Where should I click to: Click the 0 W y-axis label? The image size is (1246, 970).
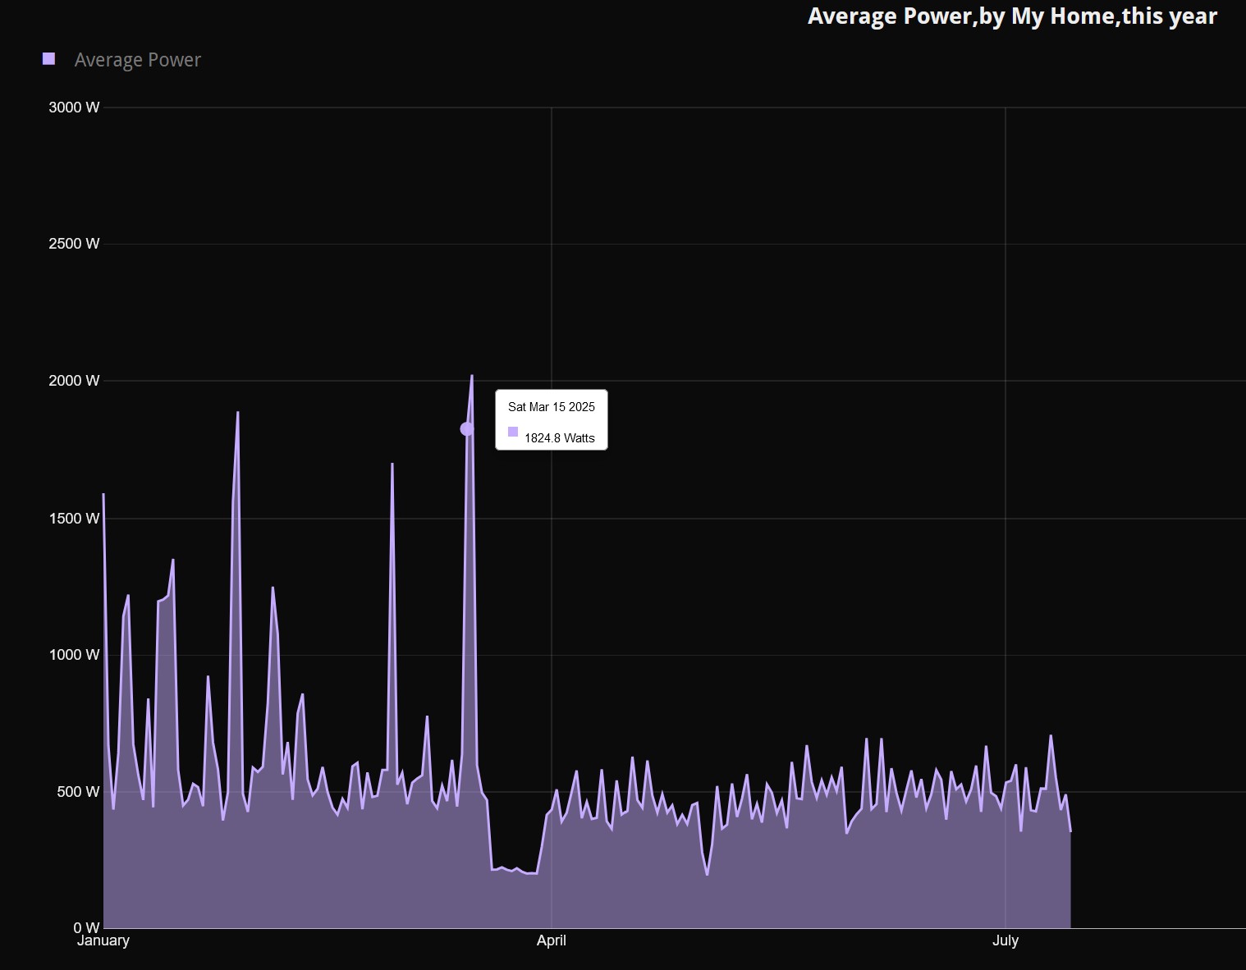[x=86, y=928]
